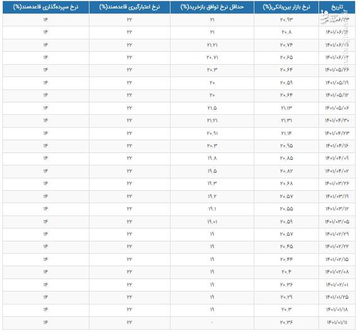
Task: Click the repo rate value 20.91
Action: tap(212, 133)
